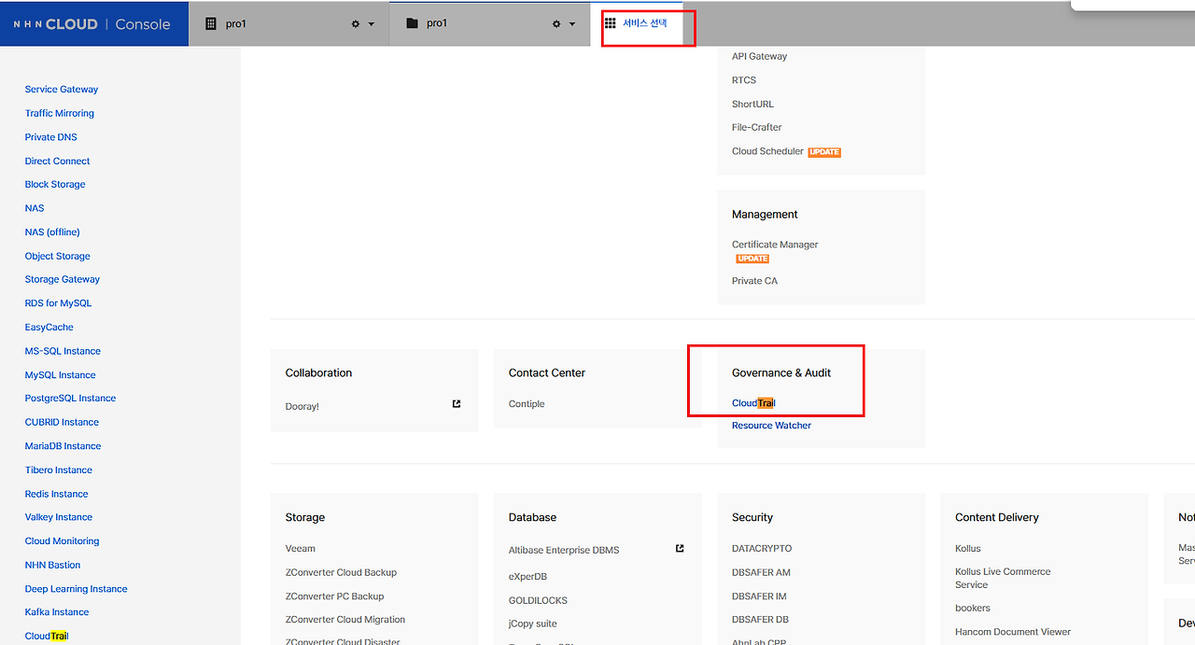This screenshot has width=1195, height=645.
Task: Open DBSAFER AM under Security
Action: pyautogui.click(x=761, y=572)
